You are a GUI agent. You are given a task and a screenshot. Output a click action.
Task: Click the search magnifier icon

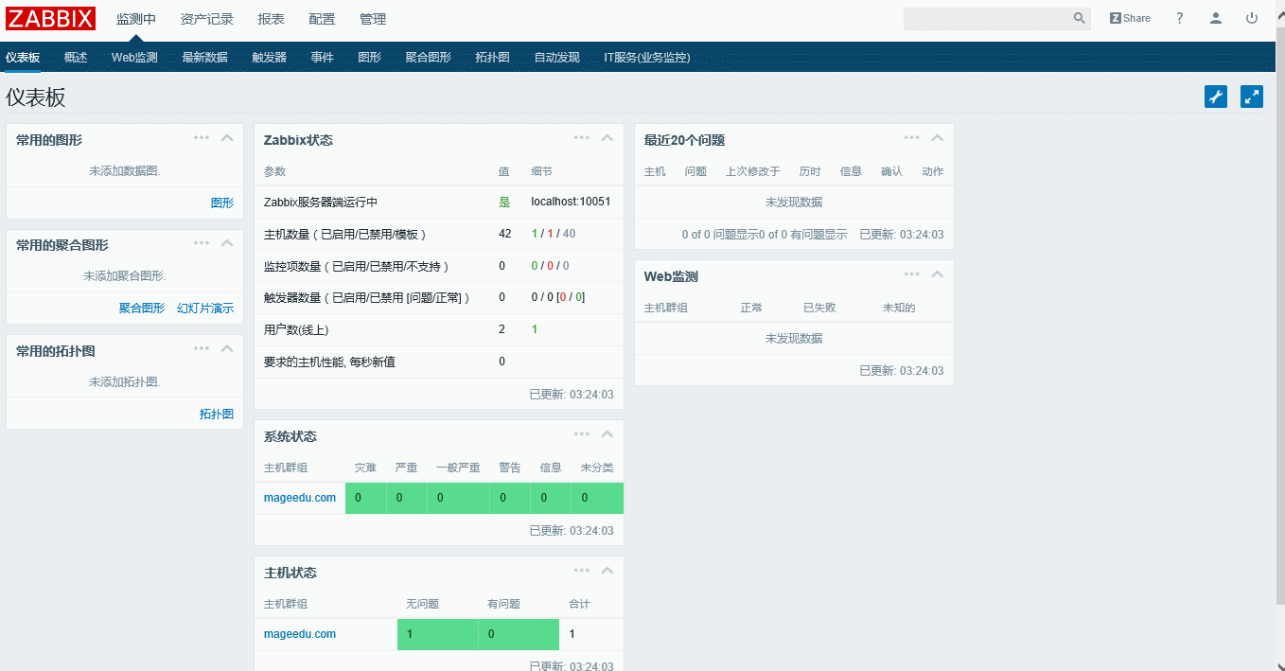coord(1080,18)
